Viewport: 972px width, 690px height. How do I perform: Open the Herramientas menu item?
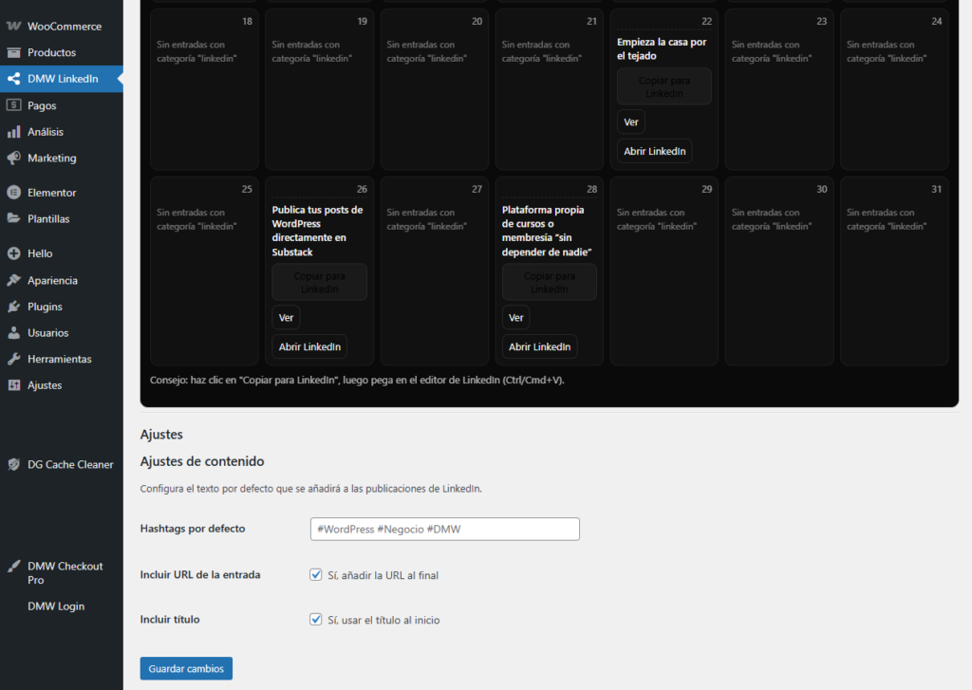(59, 359)
